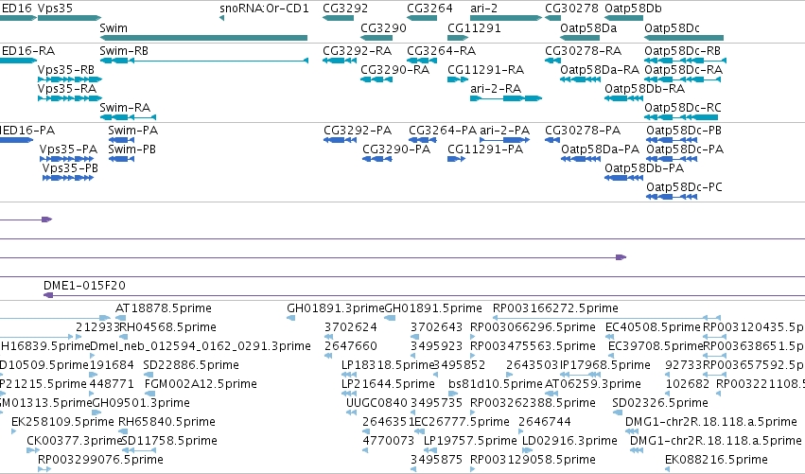Select the Vps35-PB protein feature
The height and width of the screenshot is (474, 805).
point(68,178)
